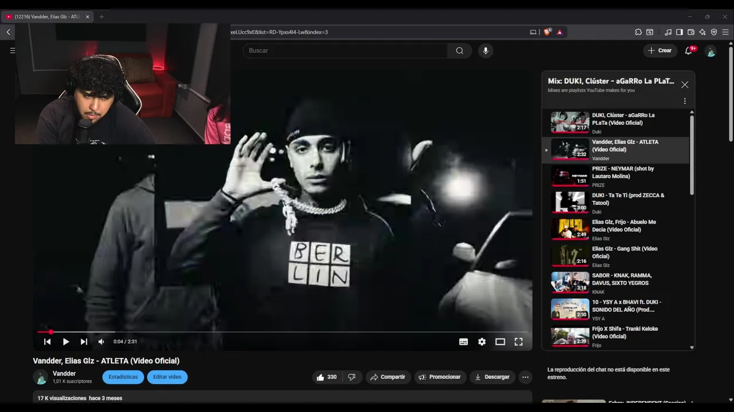734x412 pixels.
Task: Toggle subtitles in the video player
Action: point(463,342)
